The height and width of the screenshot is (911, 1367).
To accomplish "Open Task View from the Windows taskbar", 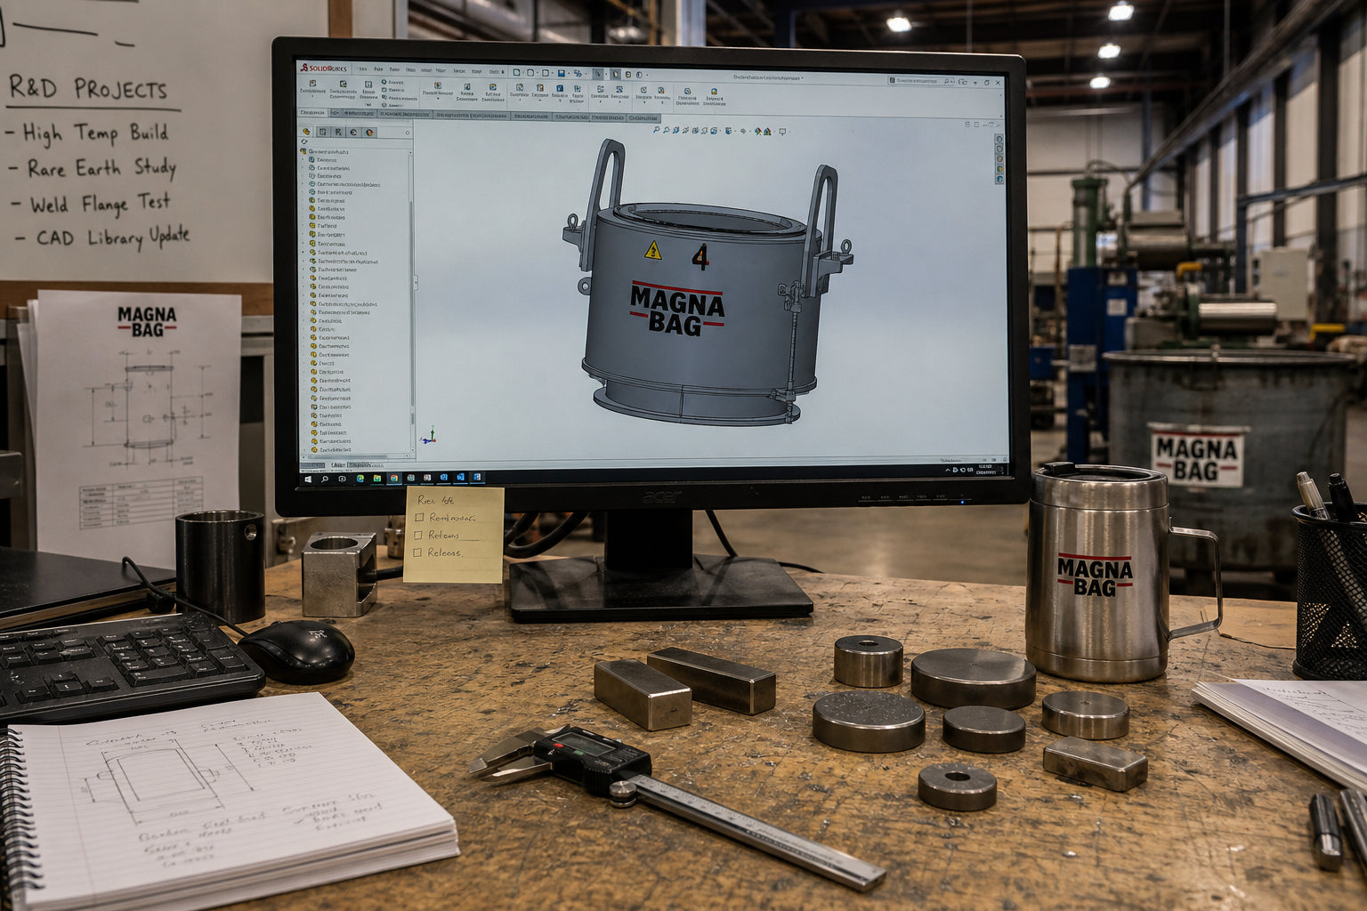I will click(342, 479).
